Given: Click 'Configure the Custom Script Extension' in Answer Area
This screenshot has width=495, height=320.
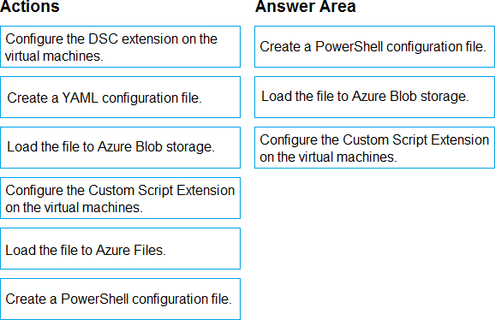Looking at the screenshot, I should point(374,147).
